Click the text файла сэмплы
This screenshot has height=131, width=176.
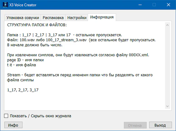(x=20, y=80)
